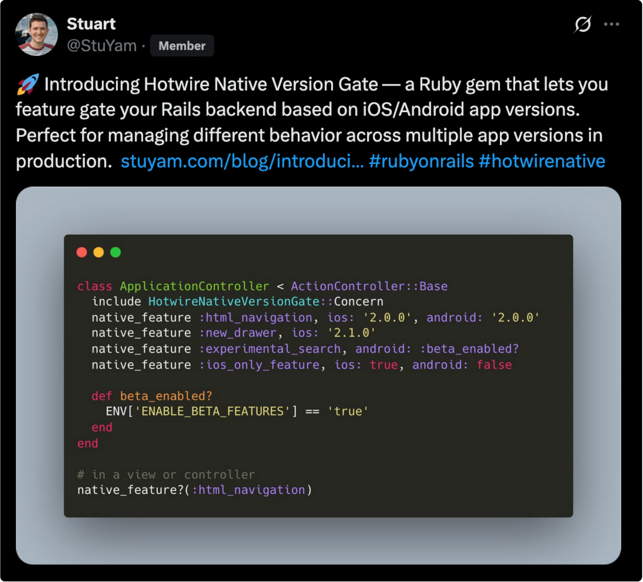Open the stuyam.com blog link
The image size is (643, 582).
pos(242,161)
